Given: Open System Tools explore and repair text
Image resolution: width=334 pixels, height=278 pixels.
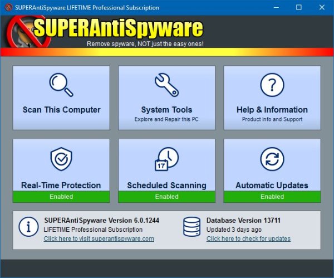Looking at the screenshot, I should pos(166,119).
